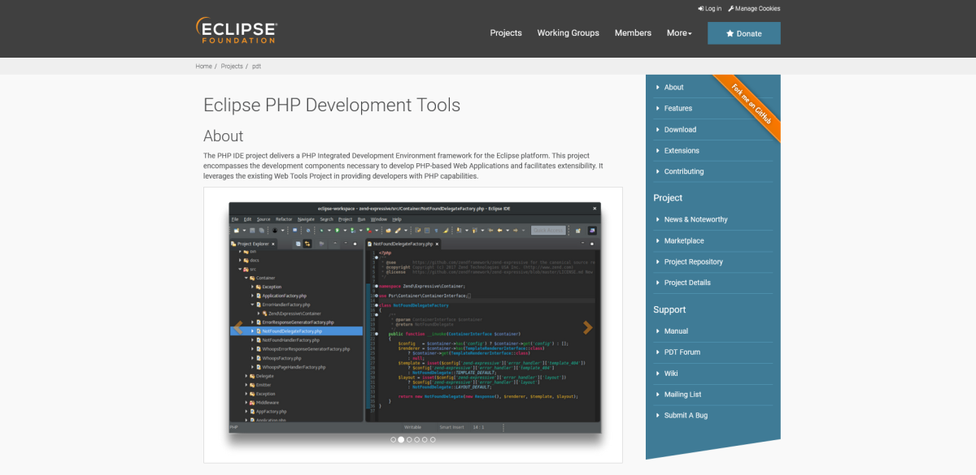
Task: Open the Wiki link
Action: [x=671, y=374]
